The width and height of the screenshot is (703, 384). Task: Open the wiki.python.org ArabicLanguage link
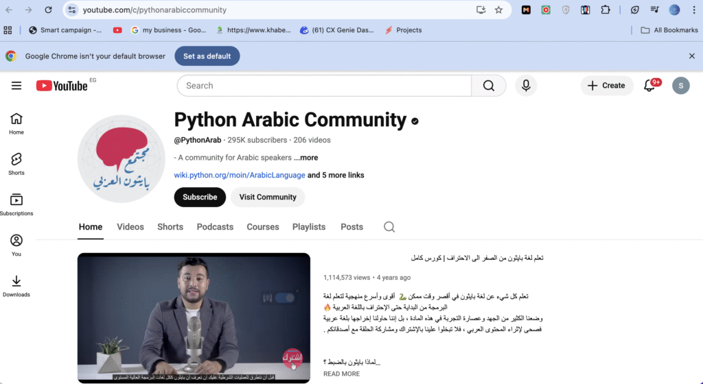pos(240,175)
